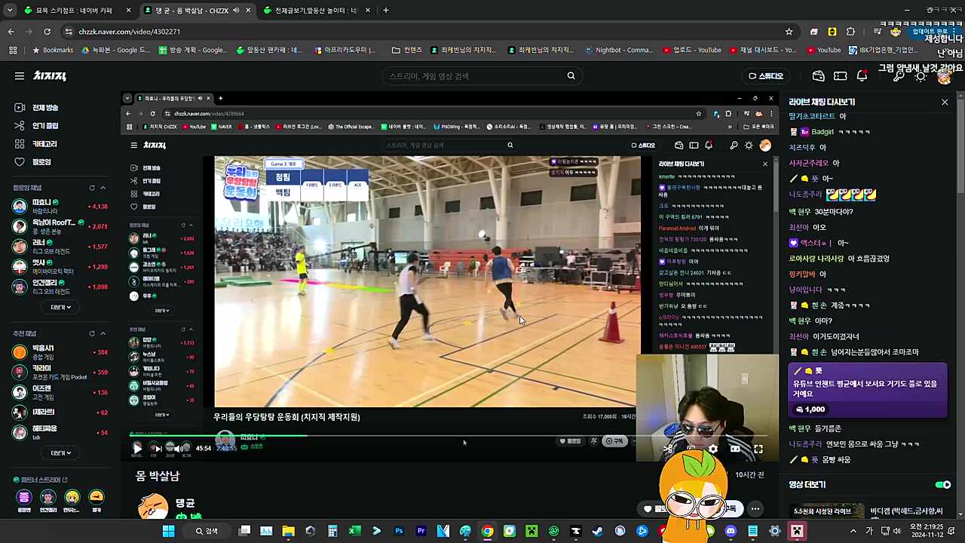
Task: Open 카테고리 in the sidebar
Action: [35, 144]
